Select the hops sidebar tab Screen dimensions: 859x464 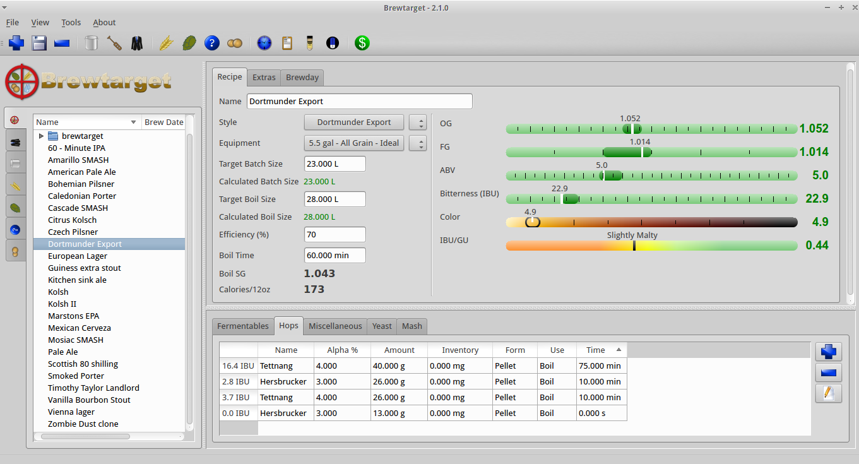[16, 206]
